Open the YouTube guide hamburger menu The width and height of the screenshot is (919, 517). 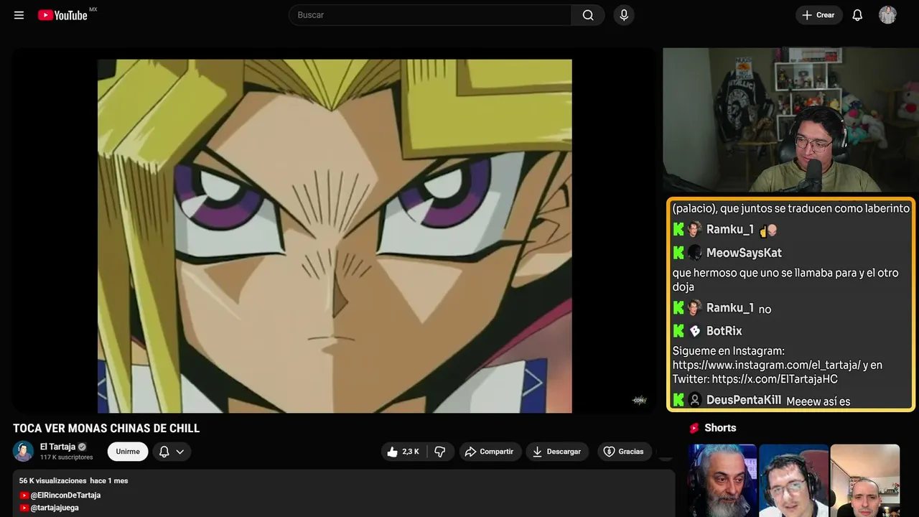pyautogui.click(x=19, y=15)
